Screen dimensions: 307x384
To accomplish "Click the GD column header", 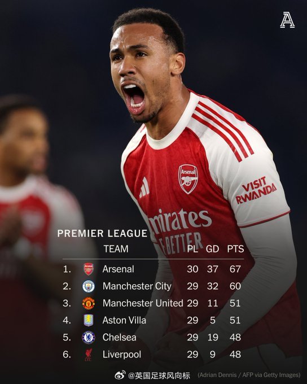I will pyautogui.click(x=212, y=249).
